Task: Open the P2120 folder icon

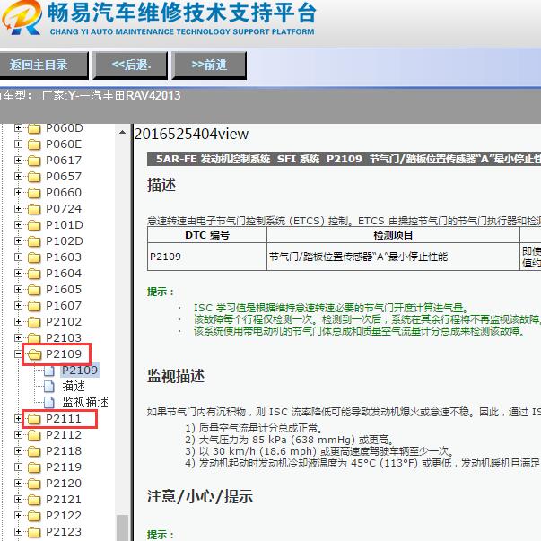Action: point(34,484)
